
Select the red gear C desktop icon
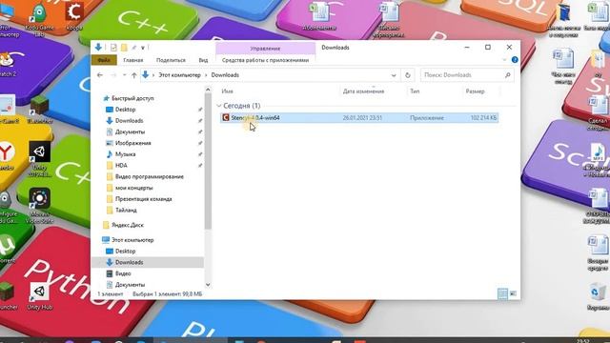tap(74, 16)
